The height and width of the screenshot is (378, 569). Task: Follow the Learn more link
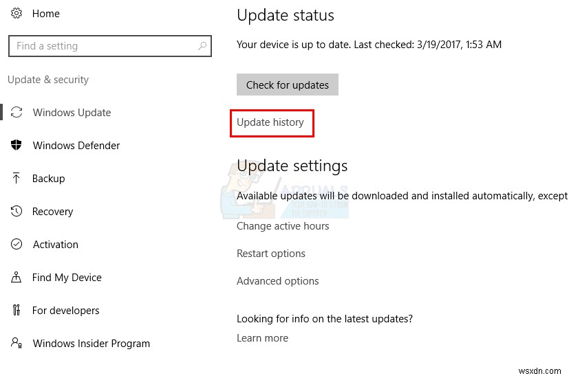pos(262,338)
